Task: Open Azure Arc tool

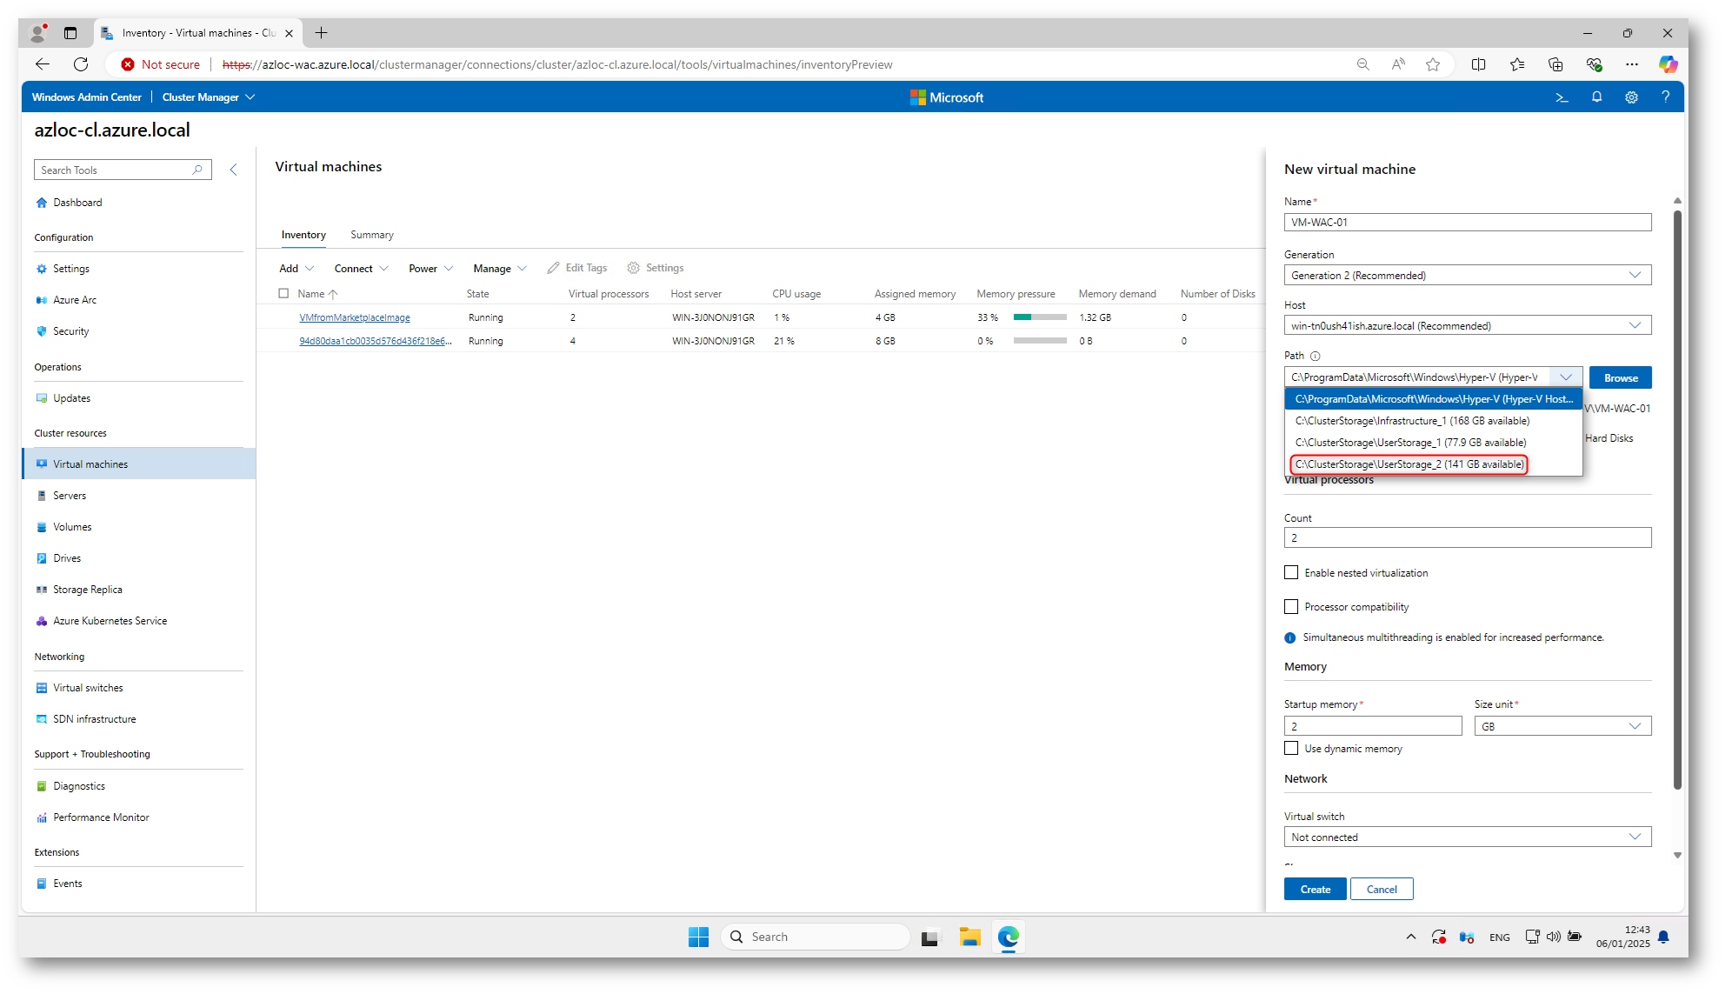Action: (x=75, y=300)
